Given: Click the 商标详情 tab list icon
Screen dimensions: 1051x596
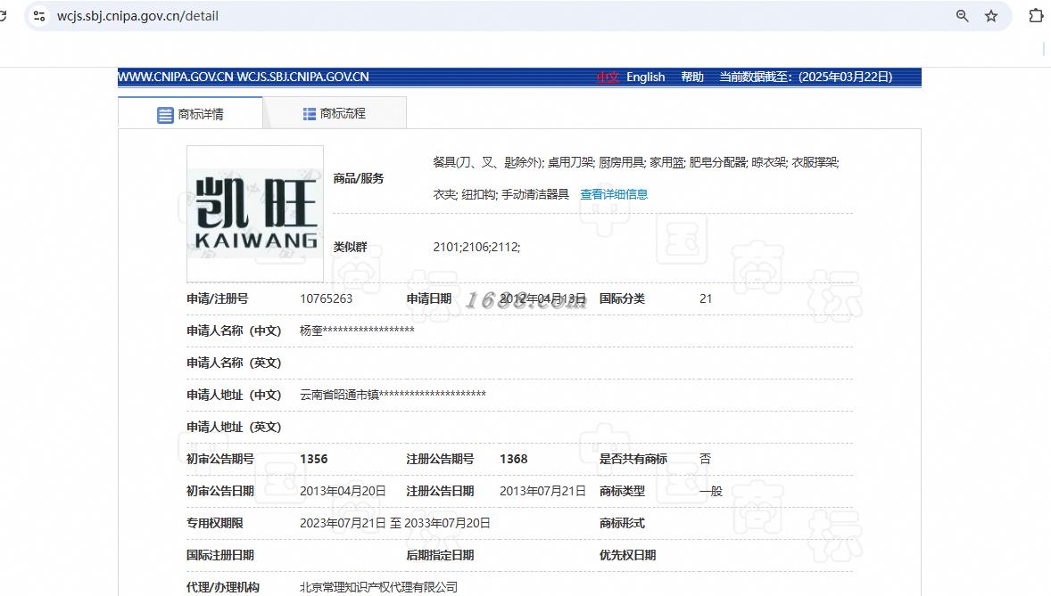Looking at the screenshot, I should (165, 115).
